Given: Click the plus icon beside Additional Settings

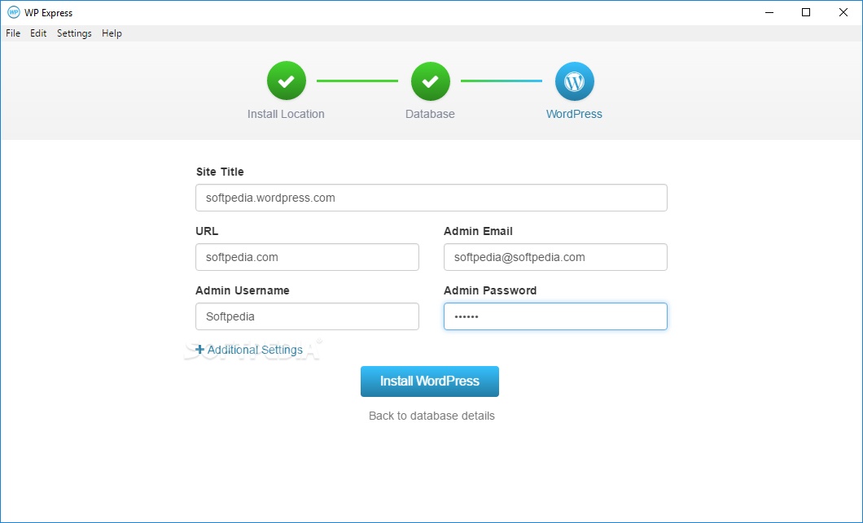Looking at the screenshot, I should pos(199,349).
